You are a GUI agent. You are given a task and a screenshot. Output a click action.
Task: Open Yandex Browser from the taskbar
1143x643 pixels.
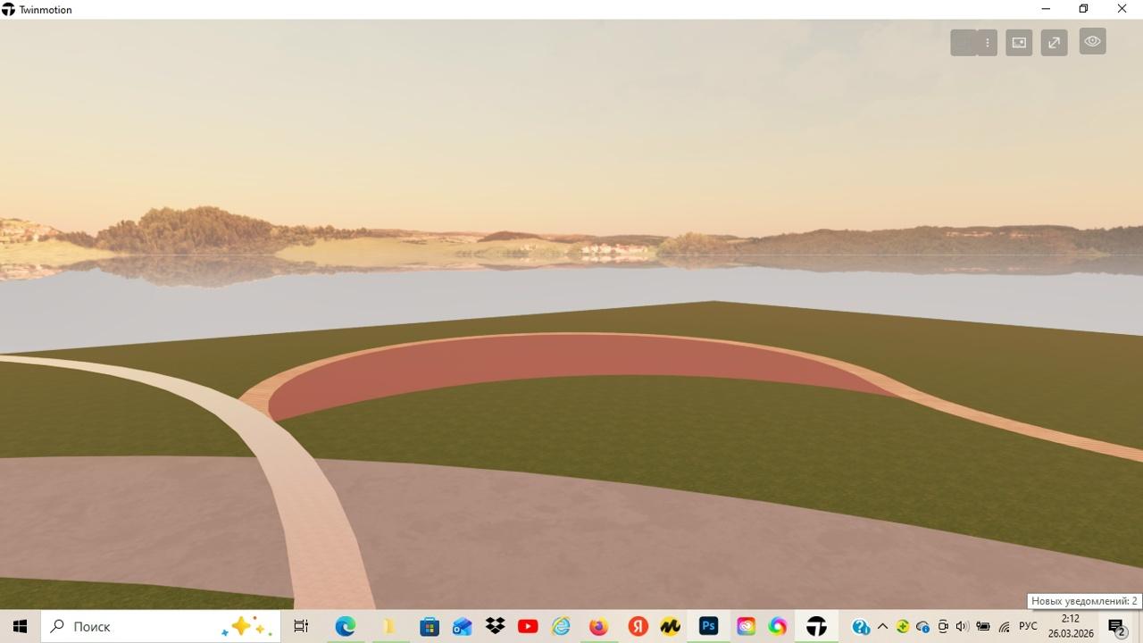coord(638,627)
